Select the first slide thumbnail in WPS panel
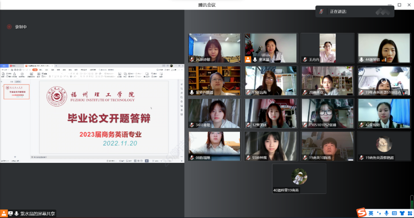Screen dimensions: 414x218 point(16,92)
